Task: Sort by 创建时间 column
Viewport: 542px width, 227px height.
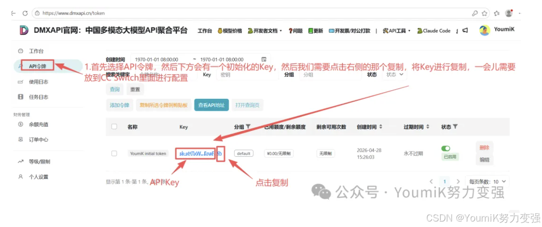Action: point(381,127)
